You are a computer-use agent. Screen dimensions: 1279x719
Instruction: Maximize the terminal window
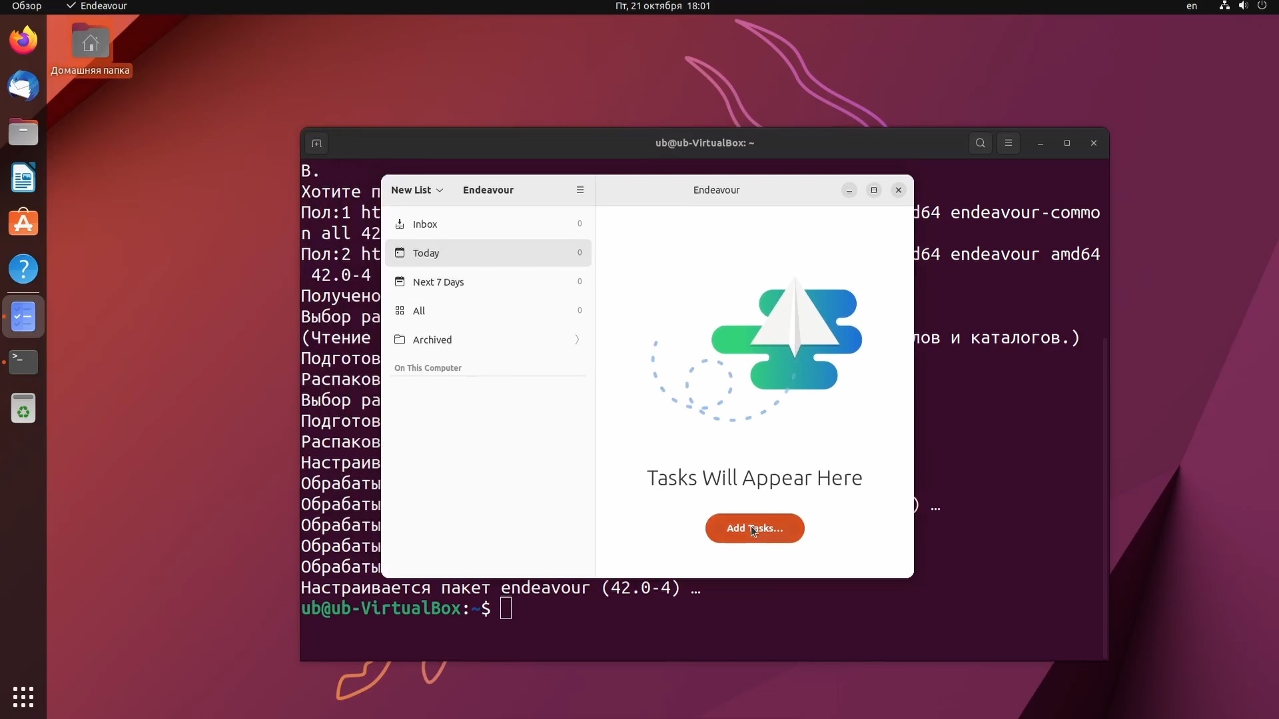tap(1067, 143)
